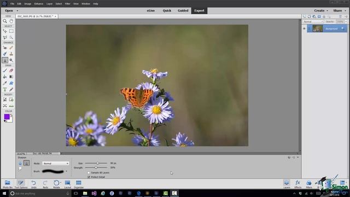This screenshot has width=350, height=197.
Task: Switch to the eLive tab
Action: (x=151, y=10)
